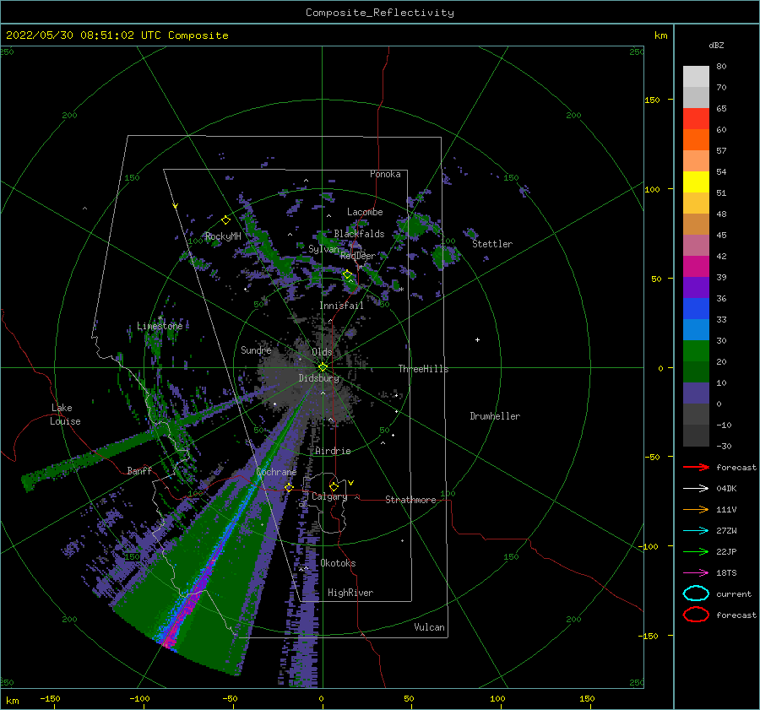760x710 pixels.
Task: Click the magenta 18TS arrow icon
Action: tap(696, 573)
